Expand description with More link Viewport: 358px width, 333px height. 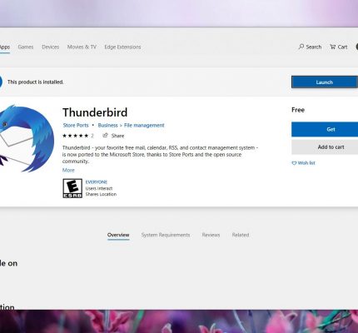coord(68,170)
